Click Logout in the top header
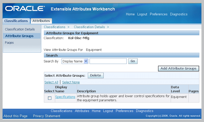 tap(142, 14)
